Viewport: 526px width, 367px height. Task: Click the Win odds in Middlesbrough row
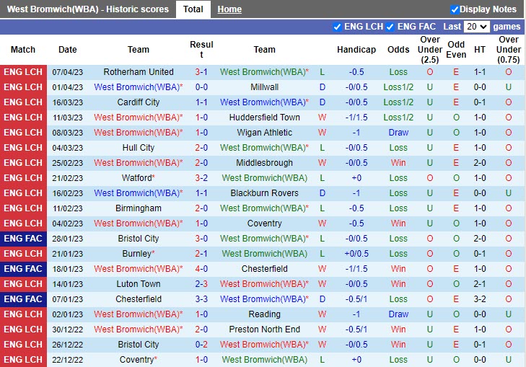398,162
